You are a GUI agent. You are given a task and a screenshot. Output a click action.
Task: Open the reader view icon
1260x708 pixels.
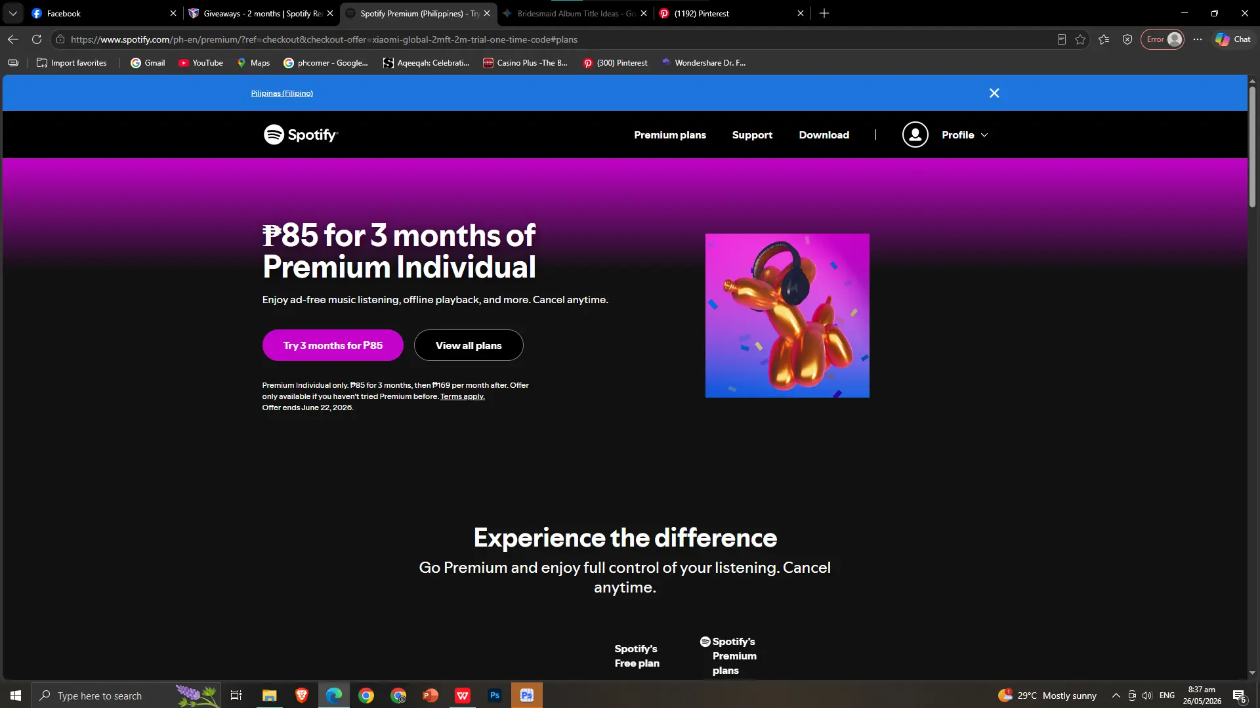1061,39
